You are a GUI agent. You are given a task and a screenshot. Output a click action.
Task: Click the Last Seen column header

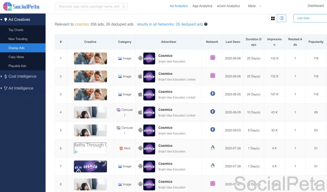coord(233,42)
